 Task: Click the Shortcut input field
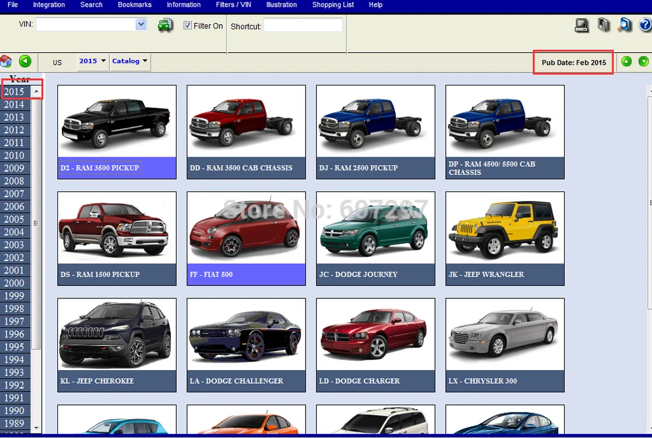click(x=303, y=25)
